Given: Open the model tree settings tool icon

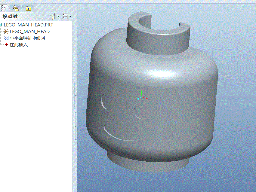Looking at the screenshot, I should [53, 17].
